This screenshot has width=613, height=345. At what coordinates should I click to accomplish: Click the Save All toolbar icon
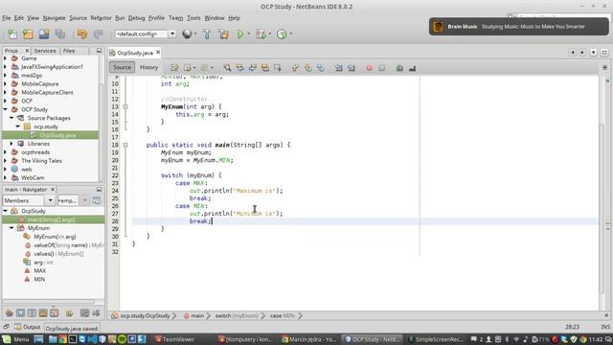(x=59, y=34)
